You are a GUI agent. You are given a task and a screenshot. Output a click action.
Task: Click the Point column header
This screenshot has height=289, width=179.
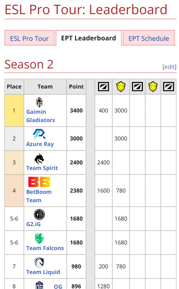(x=76, y=87)
